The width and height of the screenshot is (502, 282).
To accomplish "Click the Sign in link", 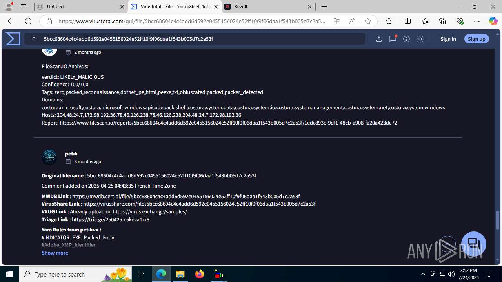I will [448, 39].
